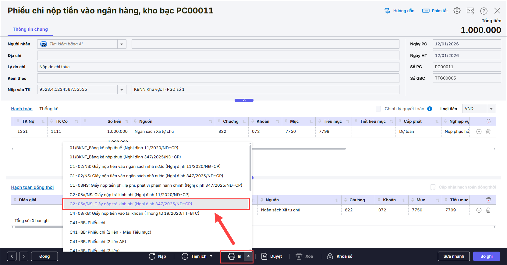Open the Hướng dẫn guide link

pyautogui.click(x=399, y=11)
